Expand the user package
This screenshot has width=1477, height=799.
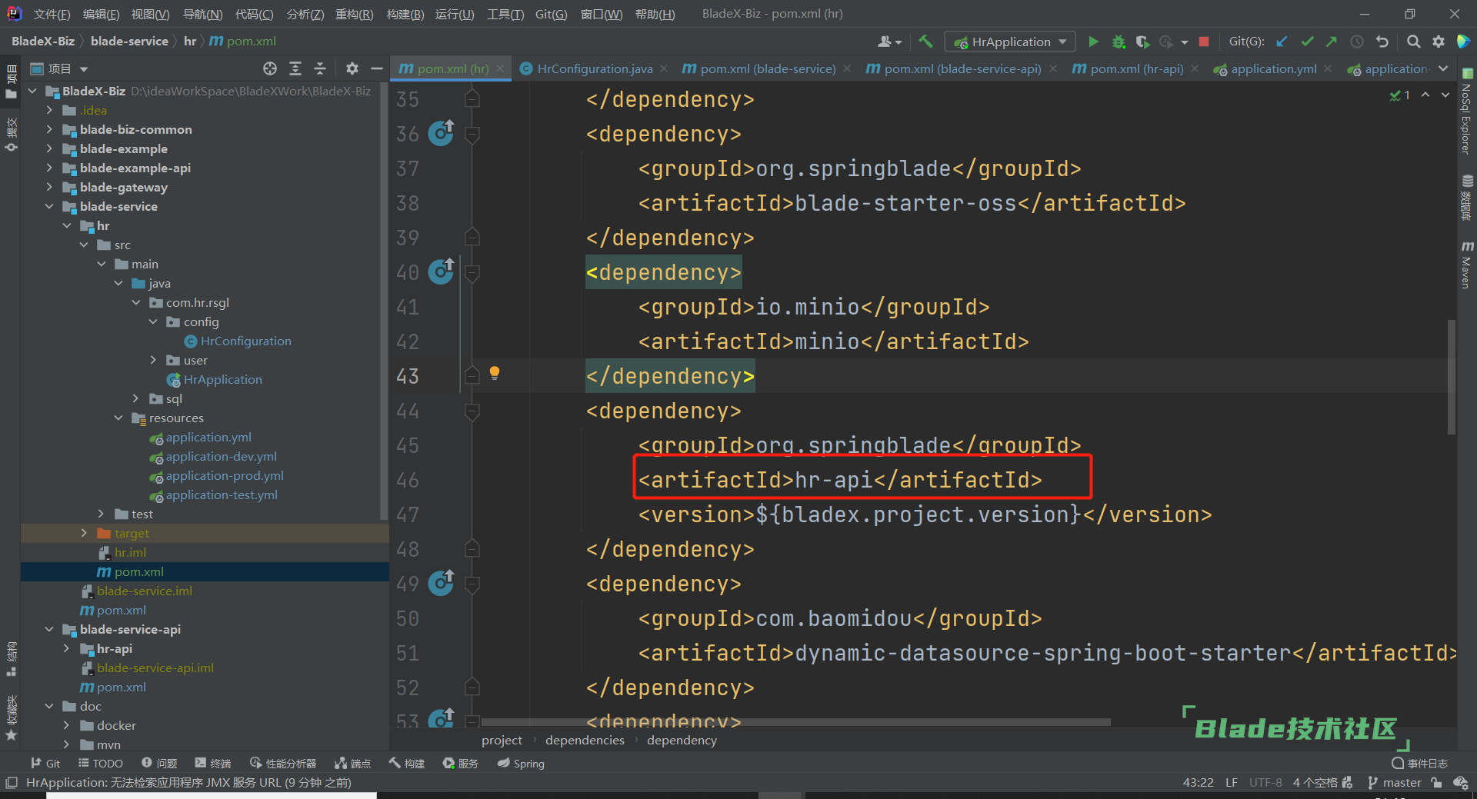pos(153,360)
